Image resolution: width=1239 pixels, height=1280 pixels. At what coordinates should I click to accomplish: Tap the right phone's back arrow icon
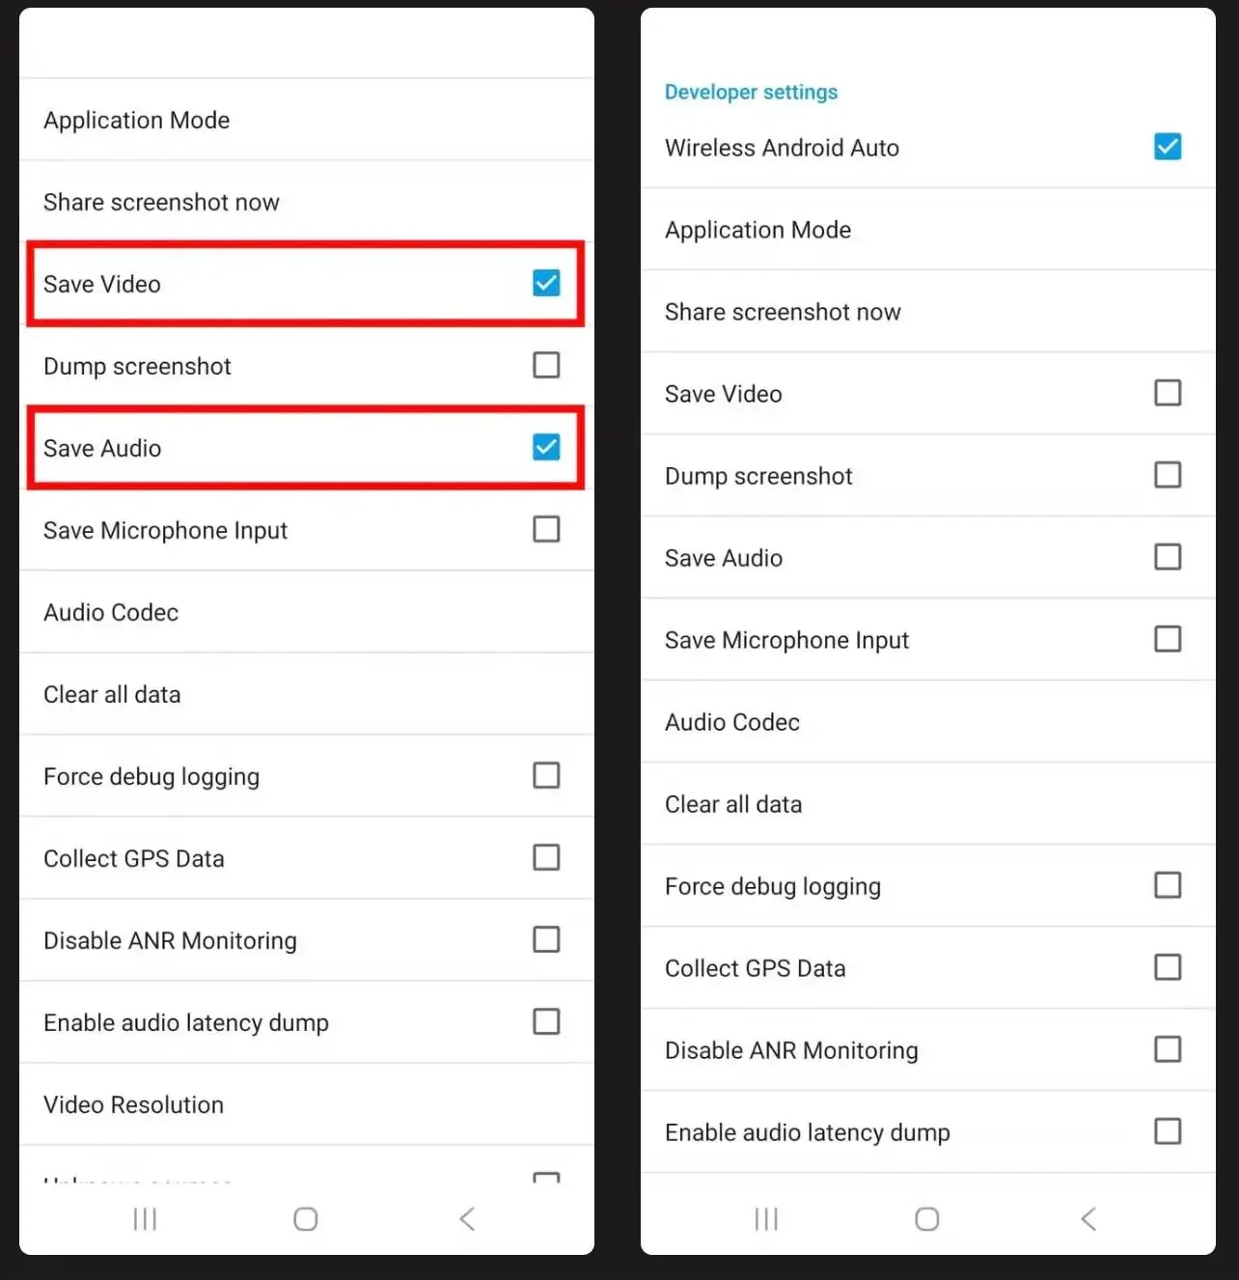coord(1088,1219)
